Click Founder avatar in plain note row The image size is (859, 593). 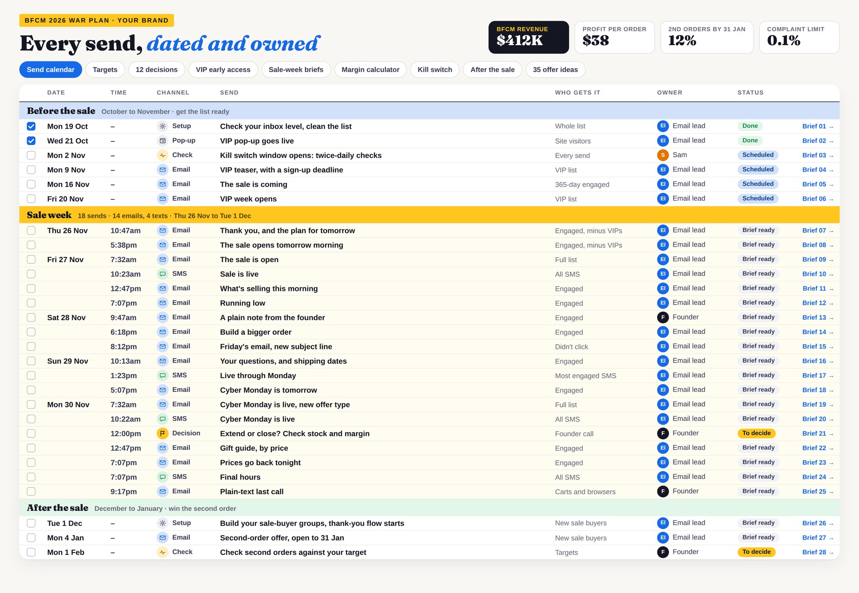(663, 318)
